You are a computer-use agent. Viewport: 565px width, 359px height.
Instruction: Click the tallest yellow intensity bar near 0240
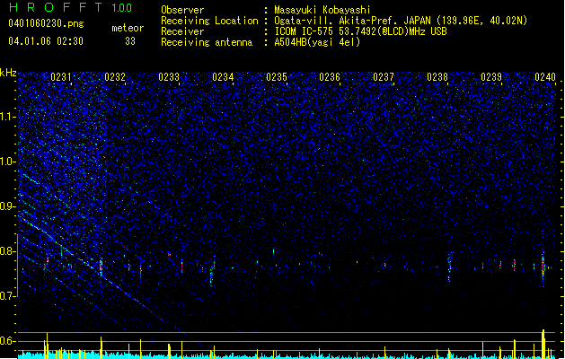pos(543,344)
